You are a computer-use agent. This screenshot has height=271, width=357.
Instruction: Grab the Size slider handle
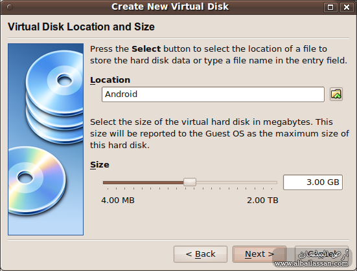coord(190,182)
